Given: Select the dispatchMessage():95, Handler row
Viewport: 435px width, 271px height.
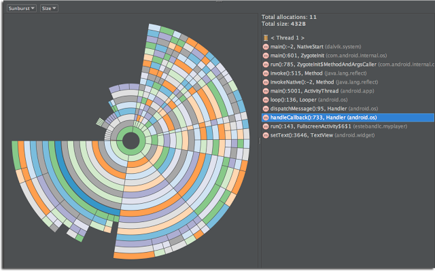Looking at the screenshot, I should (x=324, y=109).
